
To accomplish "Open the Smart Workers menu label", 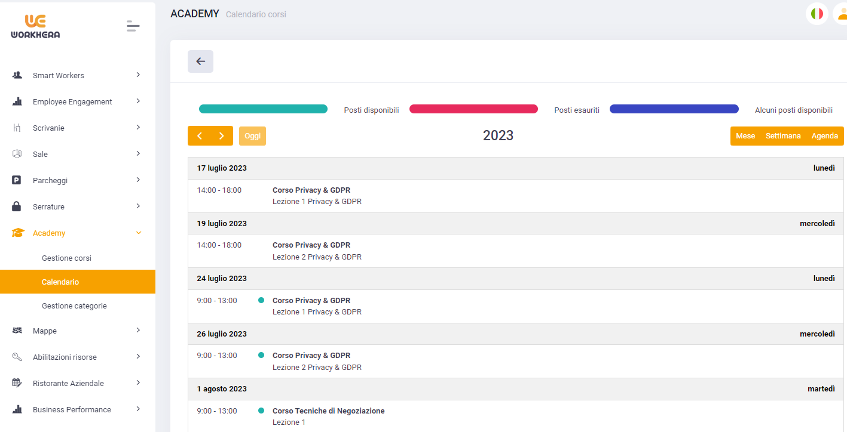I will tap(59, 76).
